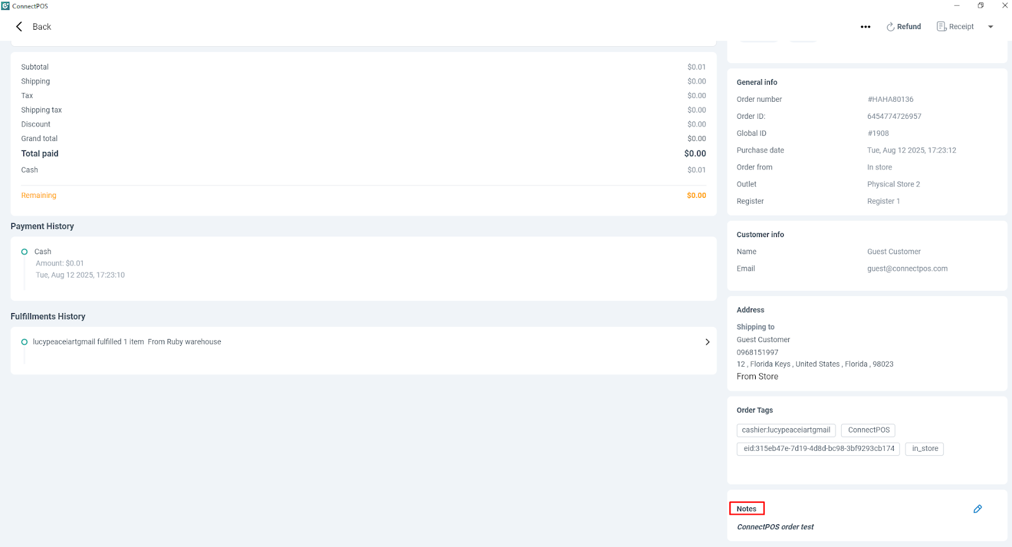Click the ConnectPOS app logo icon
The height and width of the screenshot is (547, 1012).
click(x=6, y=6)
